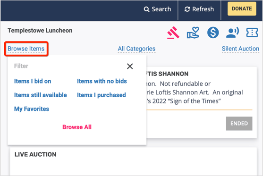Select the ticket icon
Screen dimensions: 263x176
coord(252,33)
